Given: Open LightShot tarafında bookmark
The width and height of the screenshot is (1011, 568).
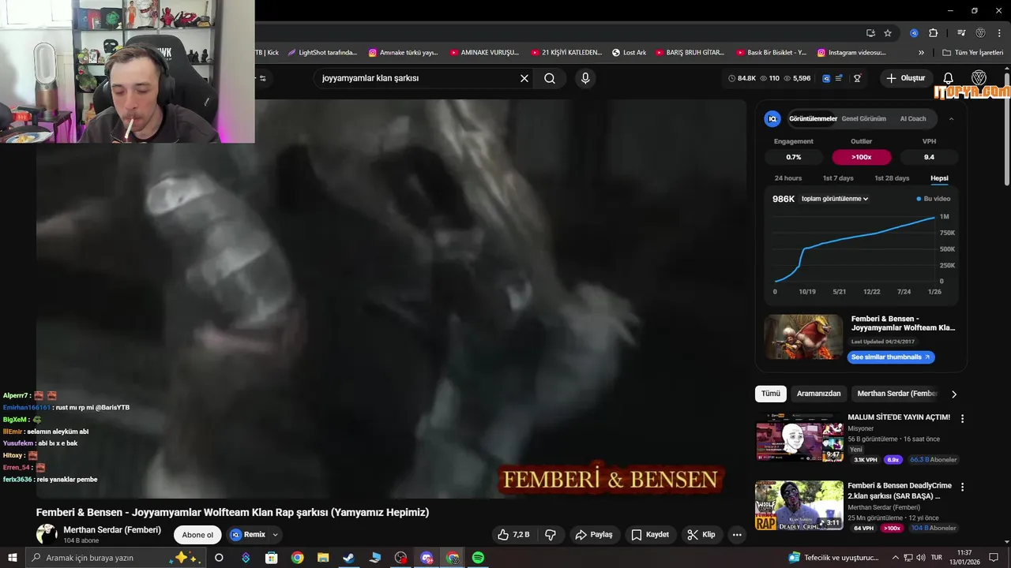Looking at the screenshot, I should pos(322,53).
